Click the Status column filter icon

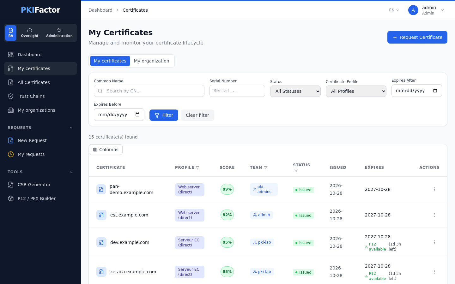(296, 170)
